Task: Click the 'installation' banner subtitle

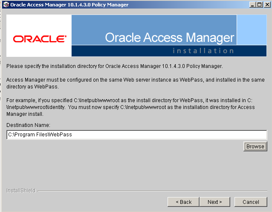Action: click(203, 51)
